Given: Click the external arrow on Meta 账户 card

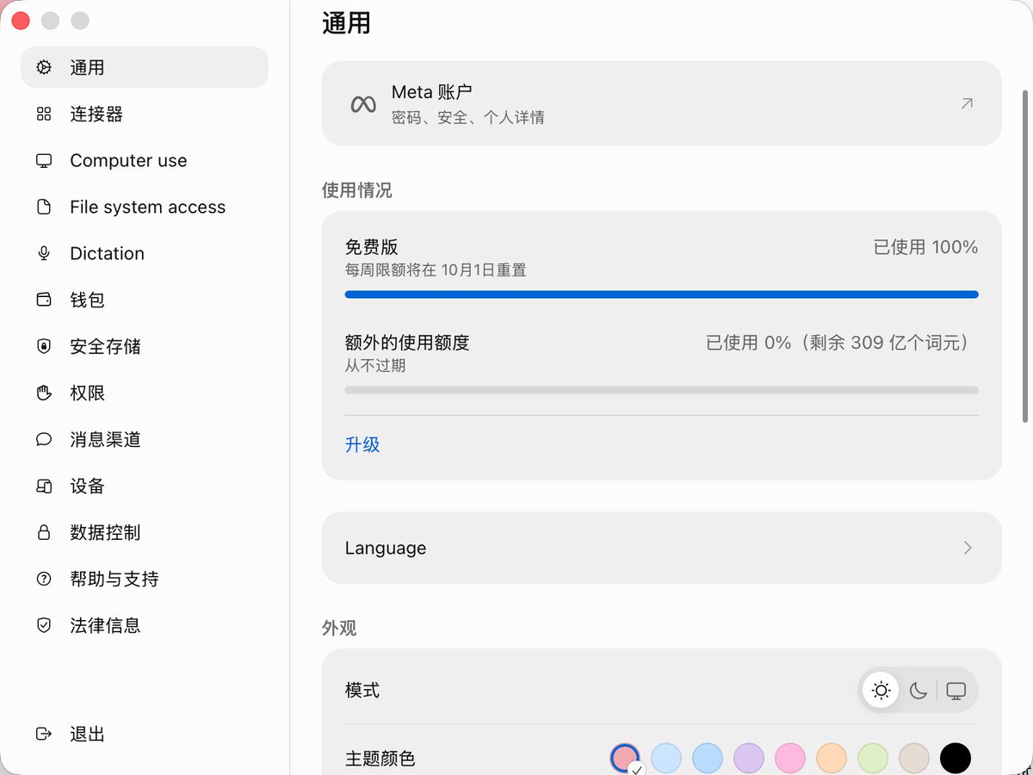Looking at the screenshot, I should coord(967,103).
